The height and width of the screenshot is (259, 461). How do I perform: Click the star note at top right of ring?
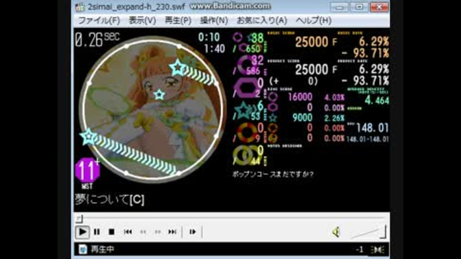(178, 68)
